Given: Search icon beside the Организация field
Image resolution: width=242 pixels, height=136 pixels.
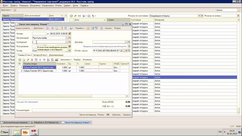Looking at the screenshot, I should point(70,38).
